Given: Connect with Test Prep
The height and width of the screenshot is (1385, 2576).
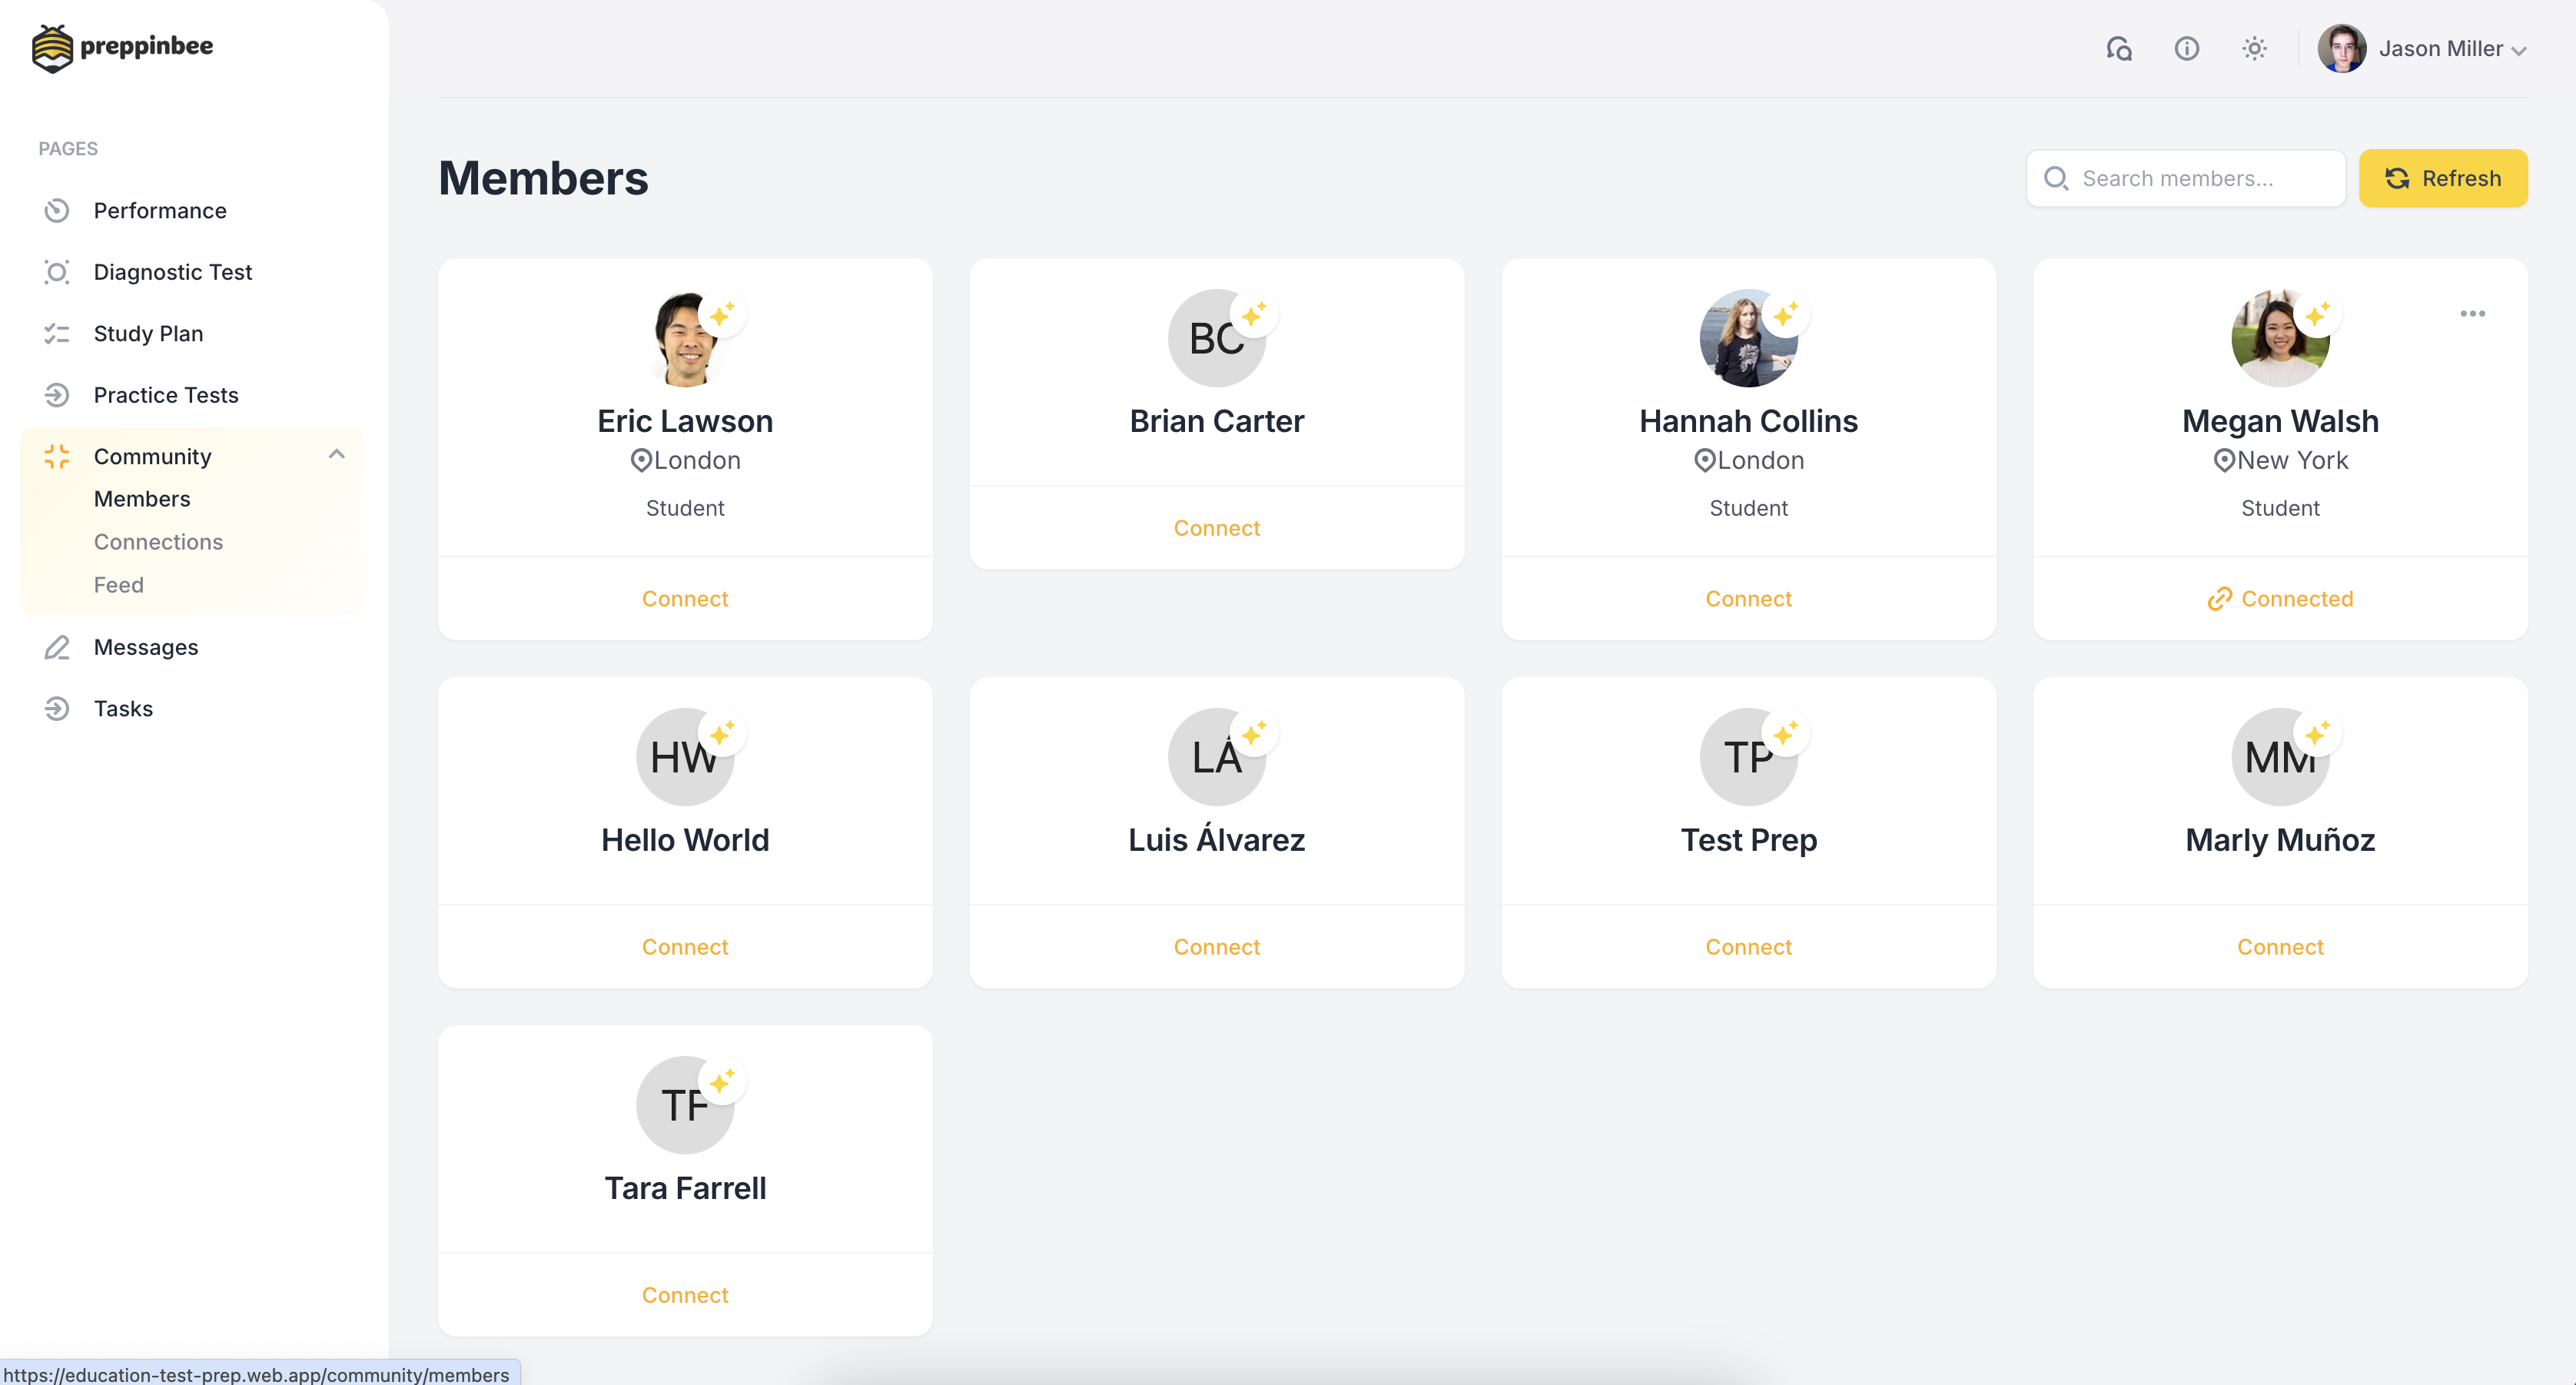Looking at the screenshot, I should (1749, 946).
